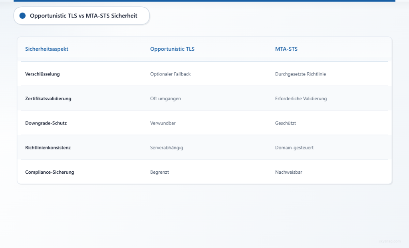This screenshot has width=409, height=248.
Task: Click the blue dot beside the title
Action: [x=22, y=16]
